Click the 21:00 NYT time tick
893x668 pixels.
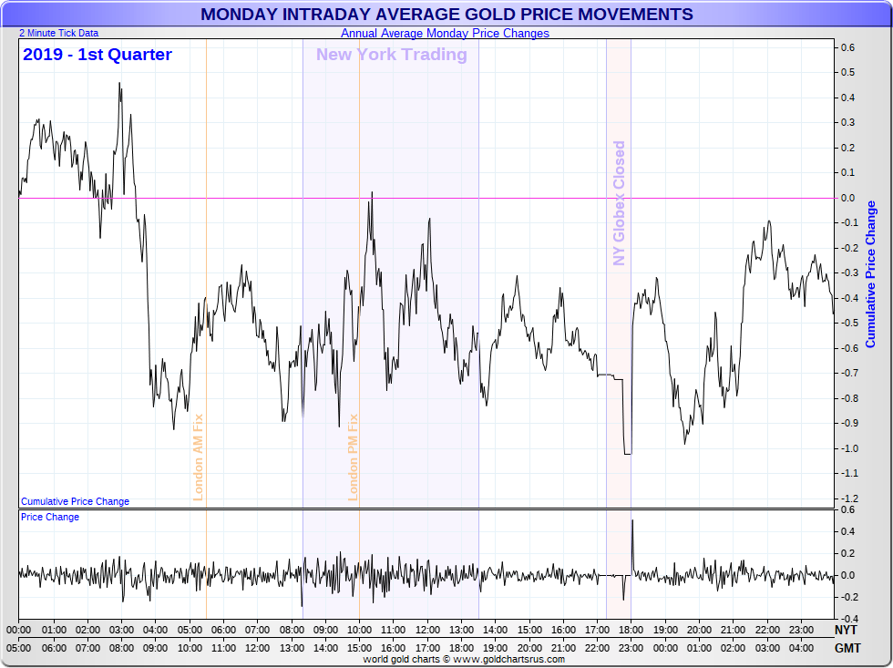pyautogui.click(x=733, y=631)
